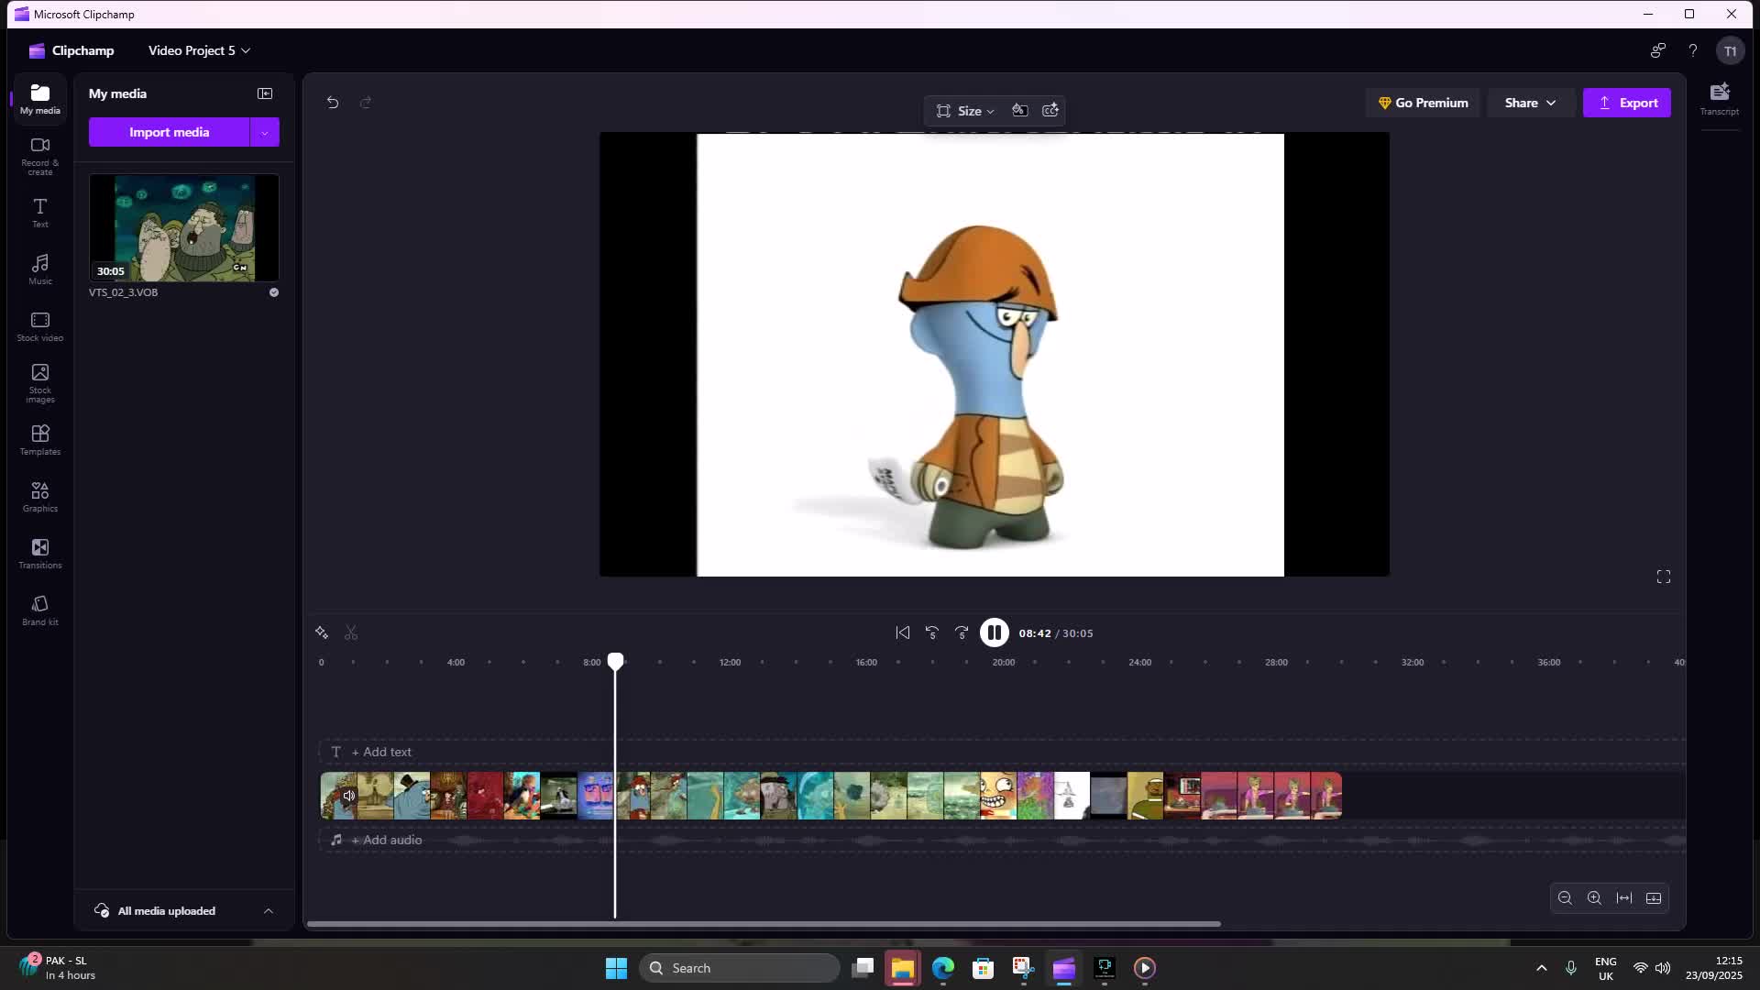Open the Brand kit panel
This screenshot has height=990, width=1760.
point(39,610)
